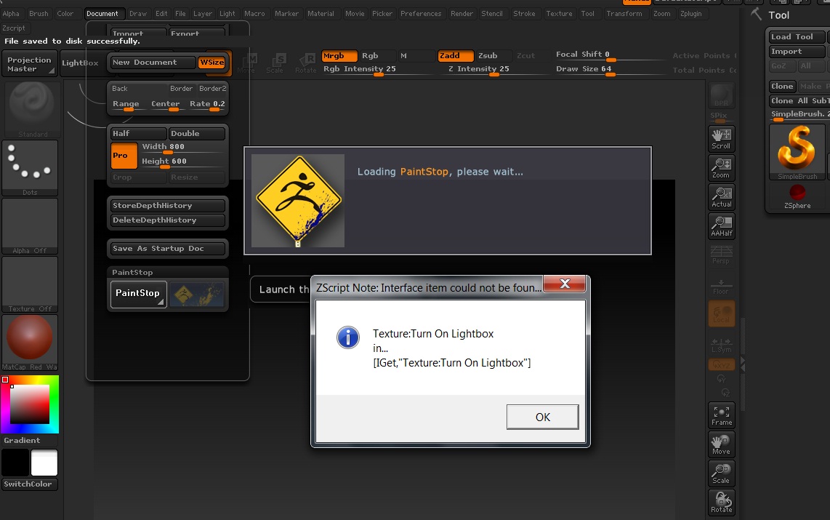Click the Zoom canvas icon
Image resolution: width=830 pixels, height=520 pixels.
coord(721,168)
